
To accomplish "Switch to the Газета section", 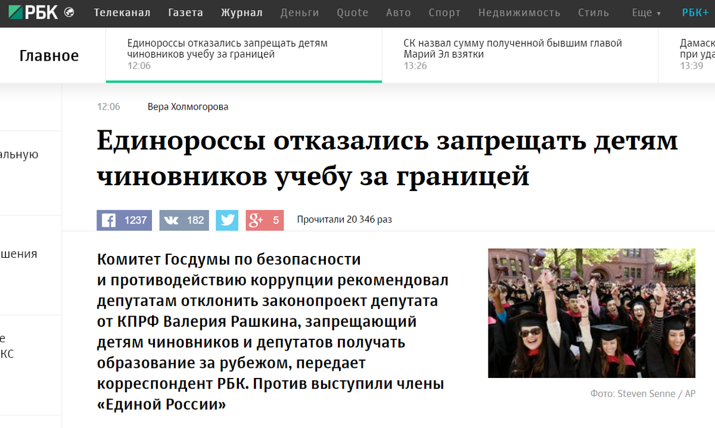I will point(186,12).
